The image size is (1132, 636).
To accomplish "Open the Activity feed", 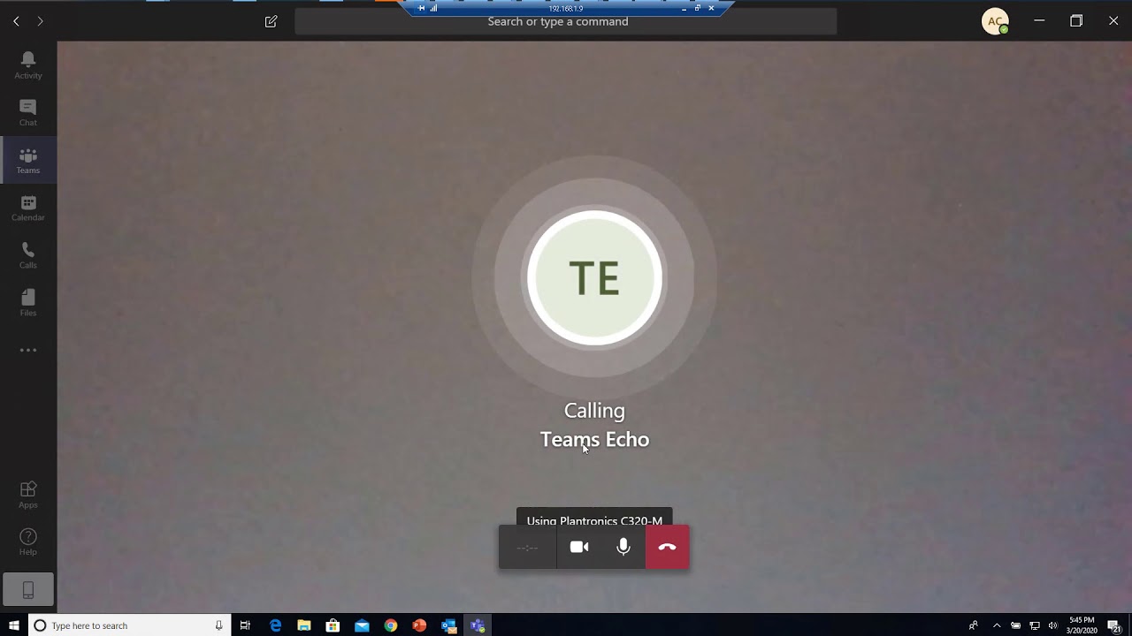I will pyautogui.click(x=28, y=65).
